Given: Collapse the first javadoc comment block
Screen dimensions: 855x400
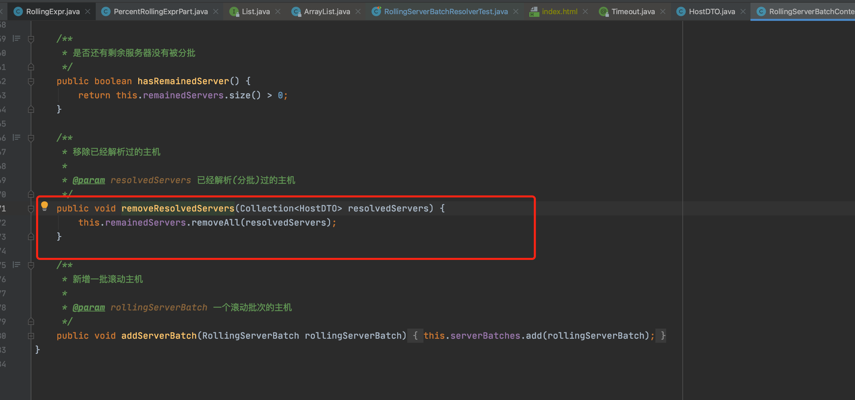Looking at the screenshot, I should (x=31, y=39).
